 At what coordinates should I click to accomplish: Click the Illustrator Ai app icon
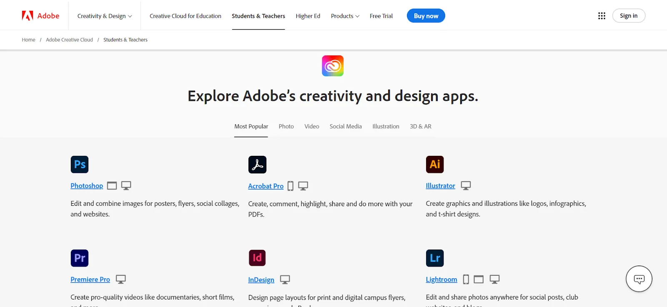(x=435, y=164)
